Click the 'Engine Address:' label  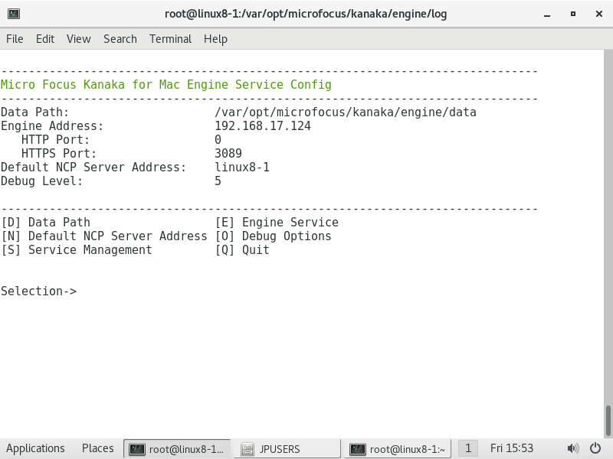[x=52, y=126]
